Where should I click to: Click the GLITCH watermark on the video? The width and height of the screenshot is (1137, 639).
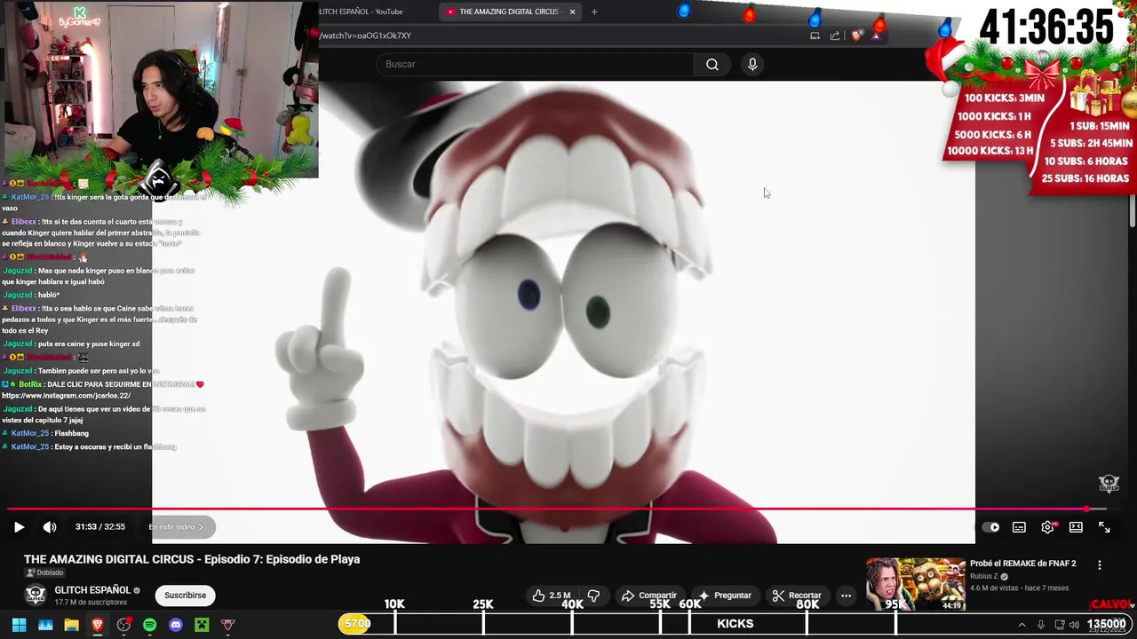pos(1109,484)
